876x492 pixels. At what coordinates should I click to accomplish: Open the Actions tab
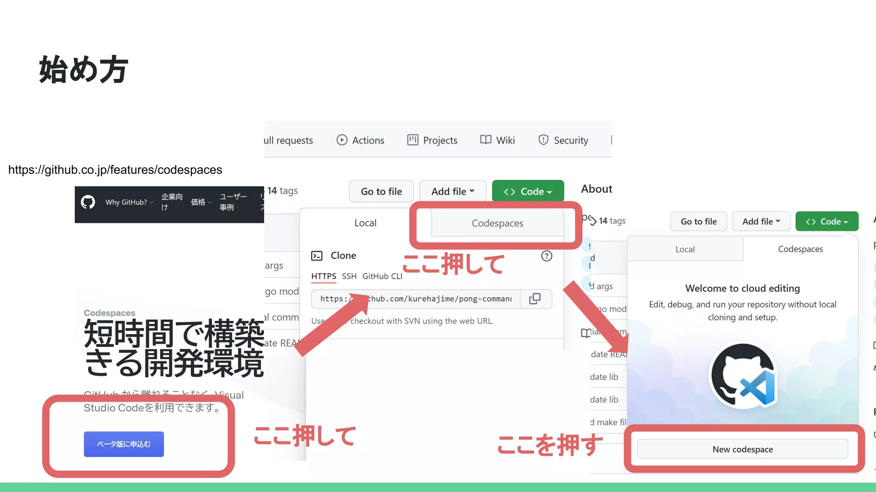pyautogui.click(x=360, y=140)
